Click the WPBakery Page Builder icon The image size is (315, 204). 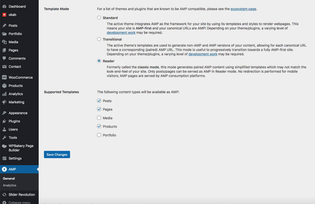tap(4, 146)
